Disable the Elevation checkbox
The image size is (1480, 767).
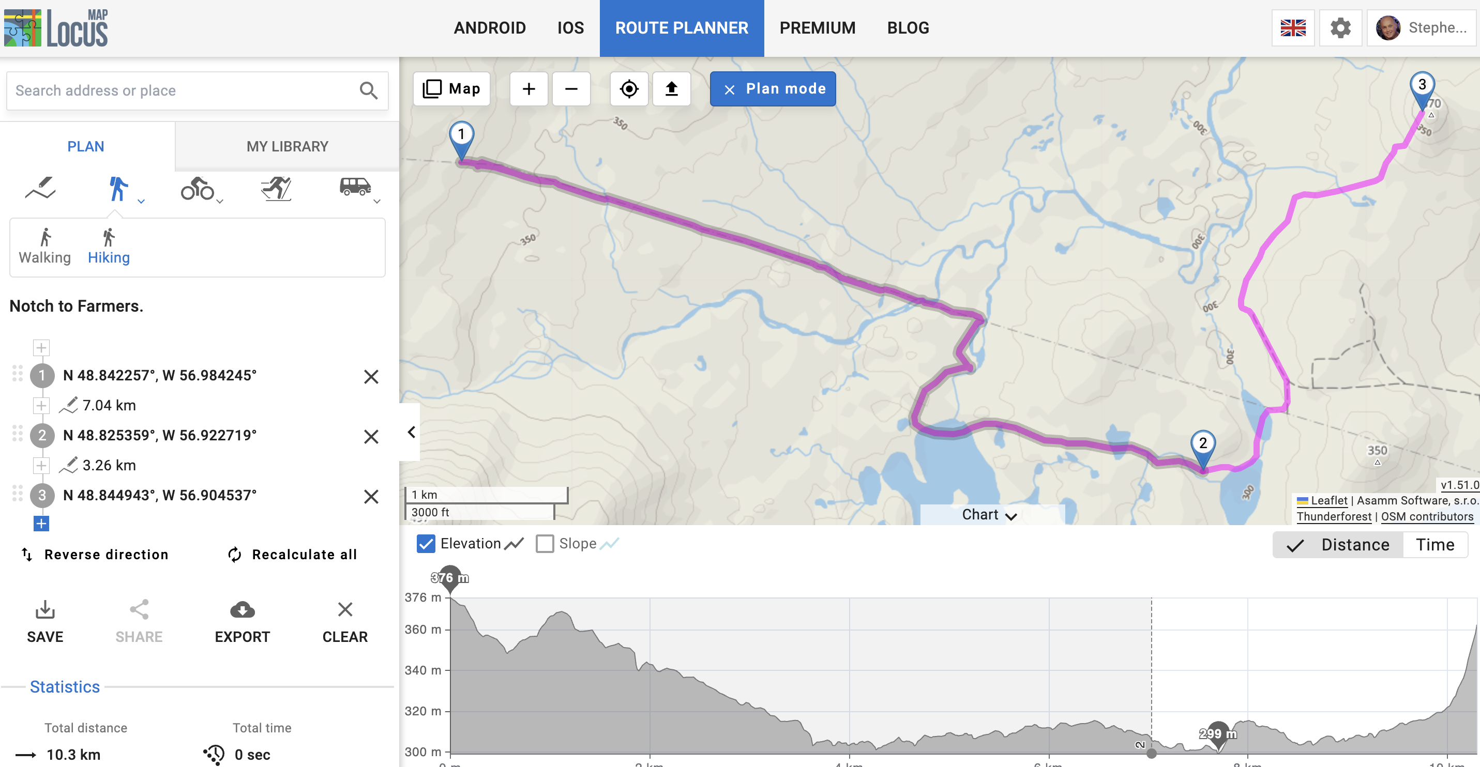point(426,544)
